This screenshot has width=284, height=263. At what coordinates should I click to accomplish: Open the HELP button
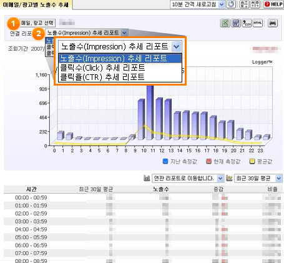pos(274,4)
